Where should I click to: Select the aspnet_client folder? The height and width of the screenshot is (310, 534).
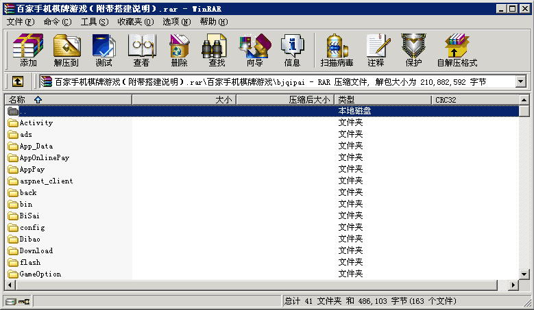pos(46,181)
